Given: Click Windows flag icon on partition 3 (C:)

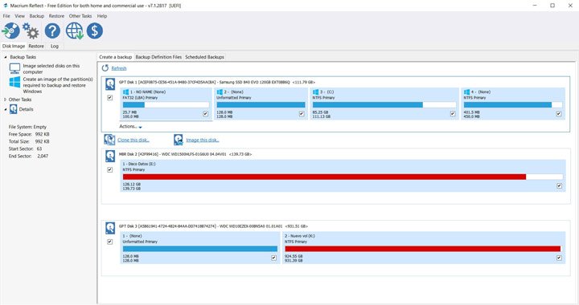Looking at the screenshot, I should [x=316, y=91].
